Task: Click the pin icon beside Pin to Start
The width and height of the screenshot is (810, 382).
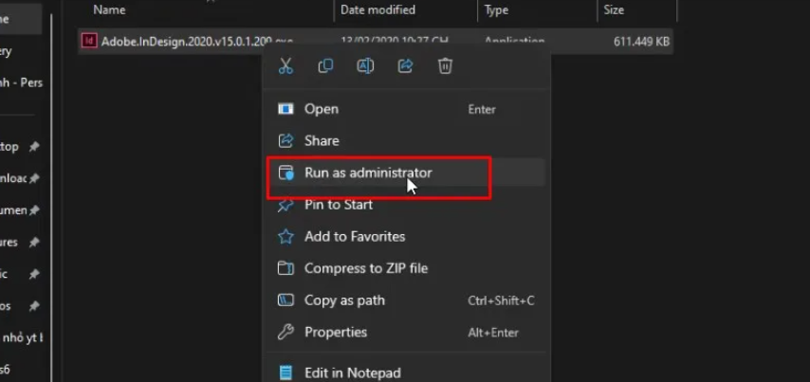Action: 285,205
